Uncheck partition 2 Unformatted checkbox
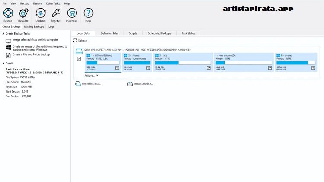The height and width of the screenshot is (182, 324). [148, 68]
